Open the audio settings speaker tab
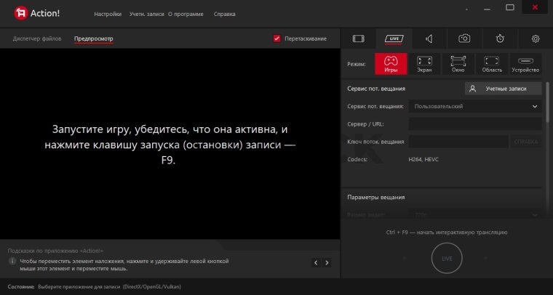 pyautogui.click(x=429, y=39)
